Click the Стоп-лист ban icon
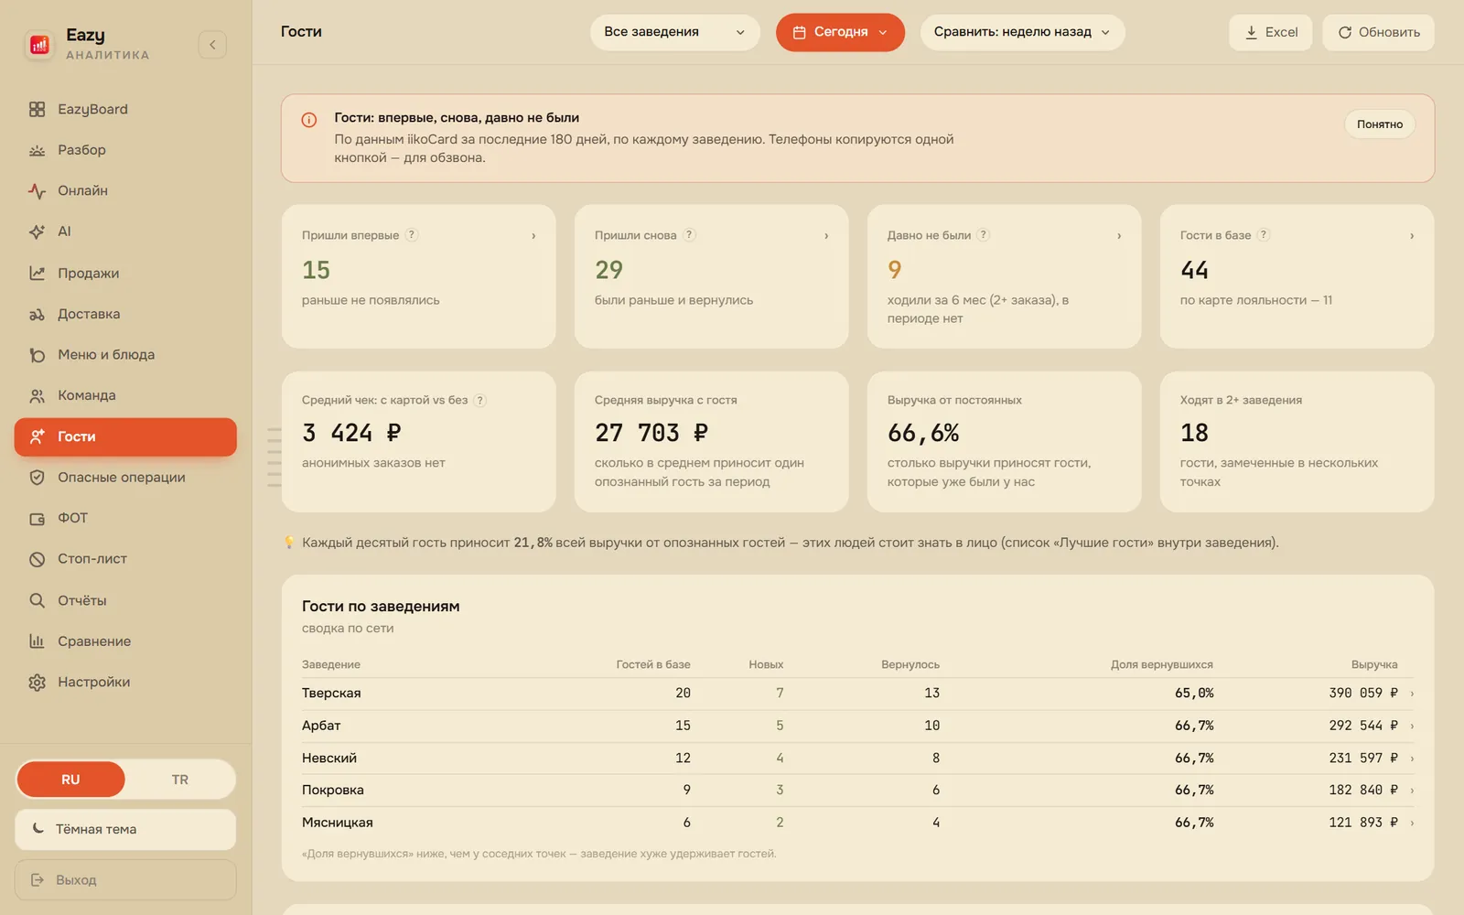This screenshot has height=915, width=1464. pos(37,559)
